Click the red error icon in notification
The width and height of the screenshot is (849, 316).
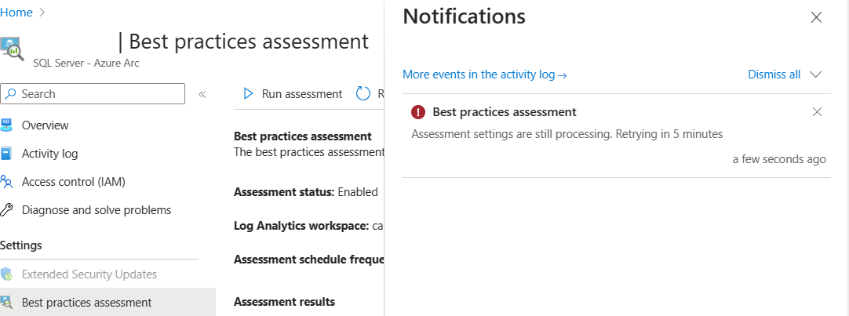(418, 112)
